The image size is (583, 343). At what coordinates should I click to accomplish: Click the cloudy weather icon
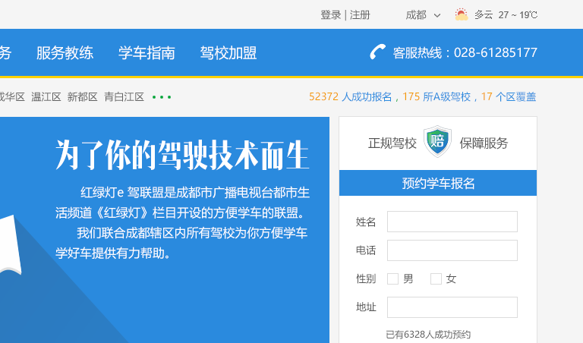[462, 14]
